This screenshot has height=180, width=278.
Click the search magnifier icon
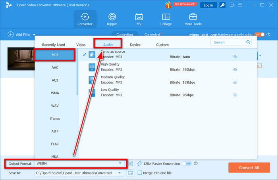point(248,42)
